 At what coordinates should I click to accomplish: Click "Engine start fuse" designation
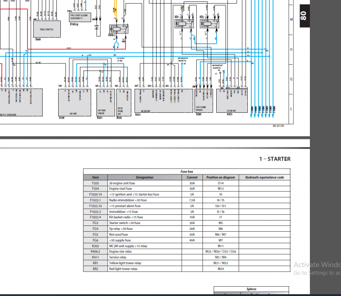pyautogui.click(x=120, y=189)
